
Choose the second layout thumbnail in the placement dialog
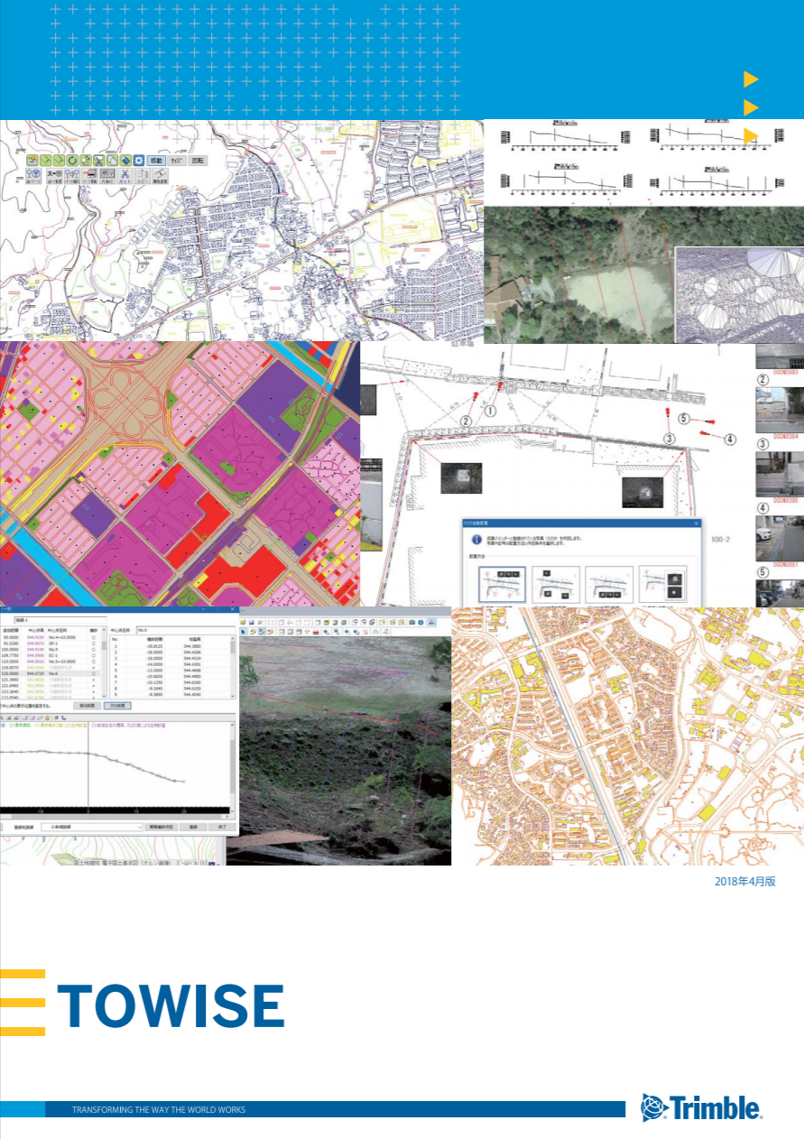[x=556, y=585]
